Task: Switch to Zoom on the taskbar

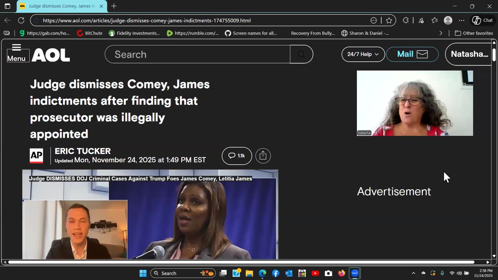Action: point(355,273)
